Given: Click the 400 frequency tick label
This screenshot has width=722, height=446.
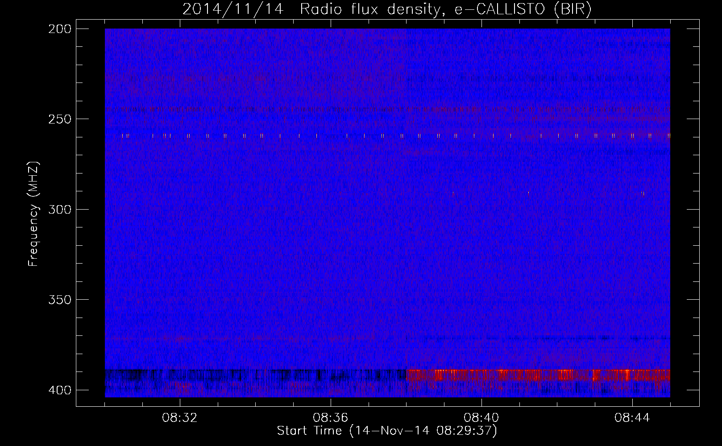Looking at the screenshot, I should pyautogui.click(x=59, y=390).
